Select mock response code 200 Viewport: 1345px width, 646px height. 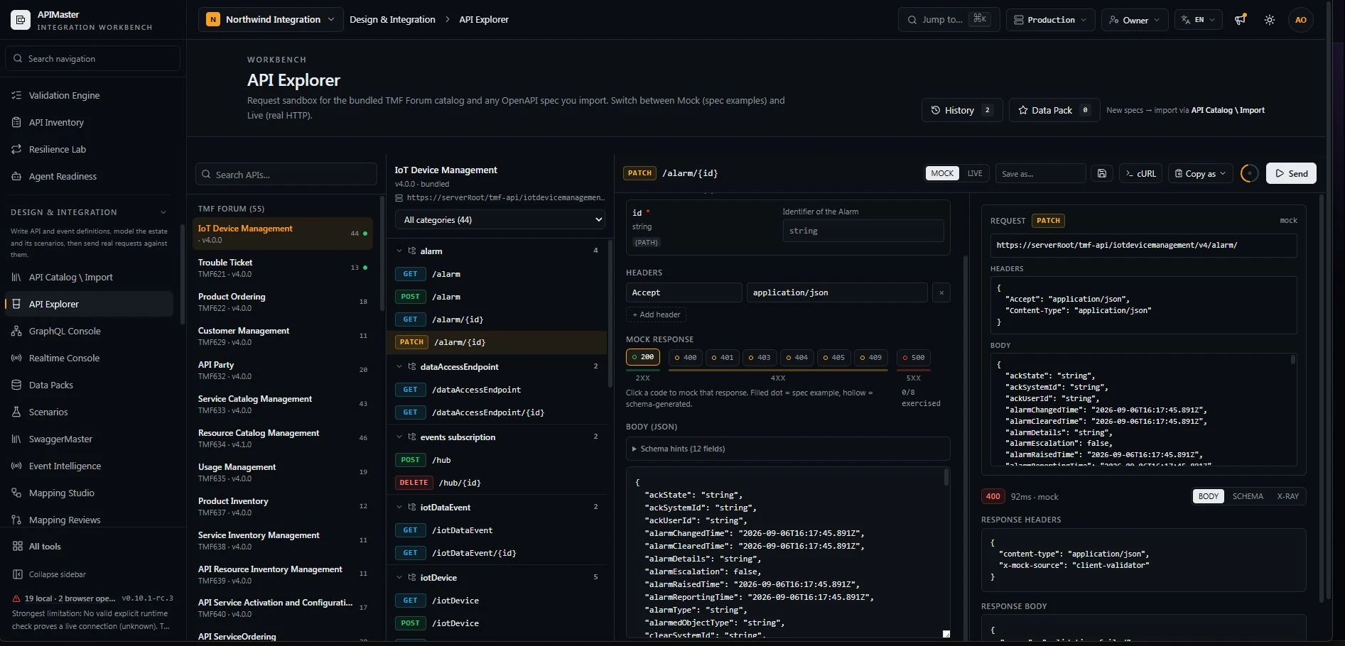pyautogui.click(x=643, y=357)
